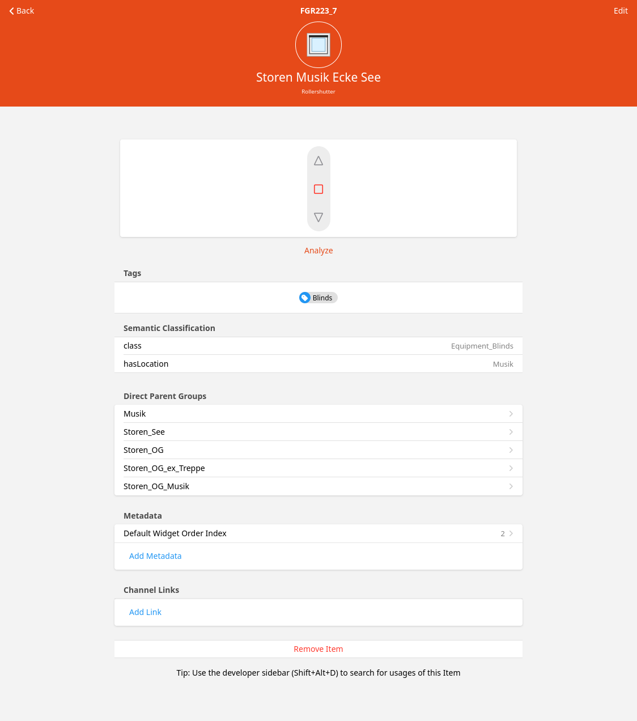The image size is (637, 721).
Task: Click the class row label
Action: [133, 346]
